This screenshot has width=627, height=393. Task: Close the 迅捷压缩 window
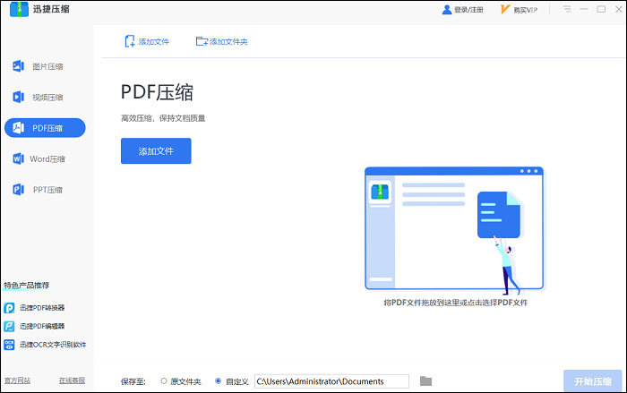618,9
